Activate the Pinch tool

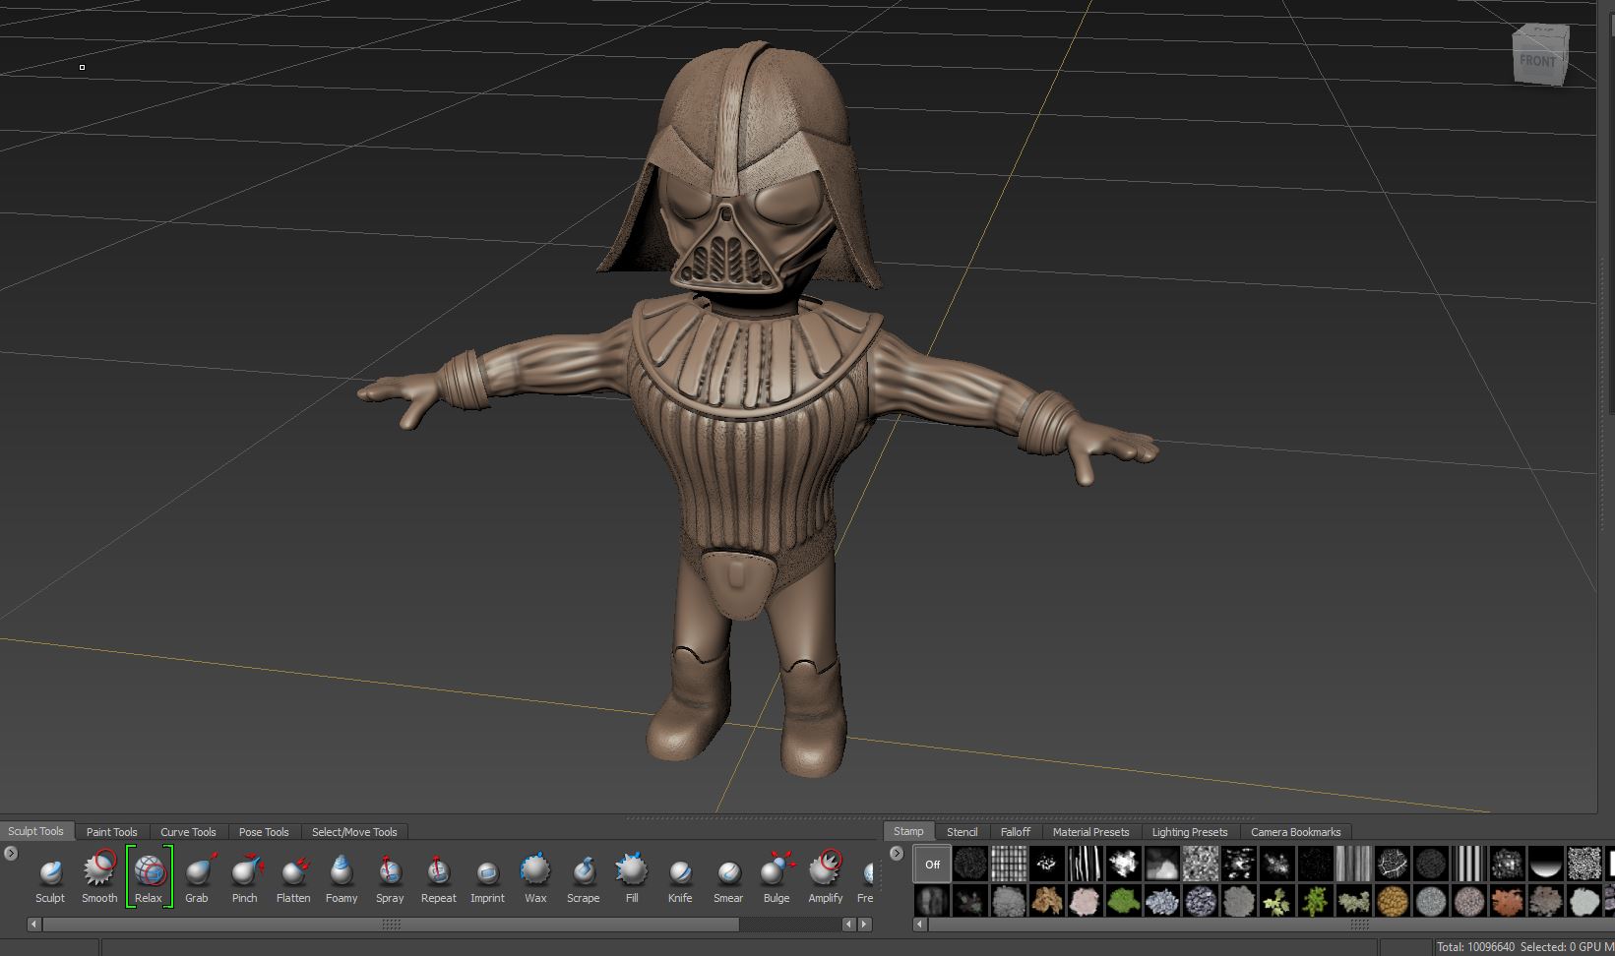point(245,871)
